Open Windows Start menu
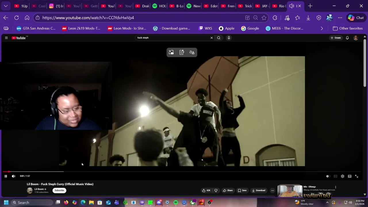Image resolution: width=368 pixels, height=207 pixels. 6,203
